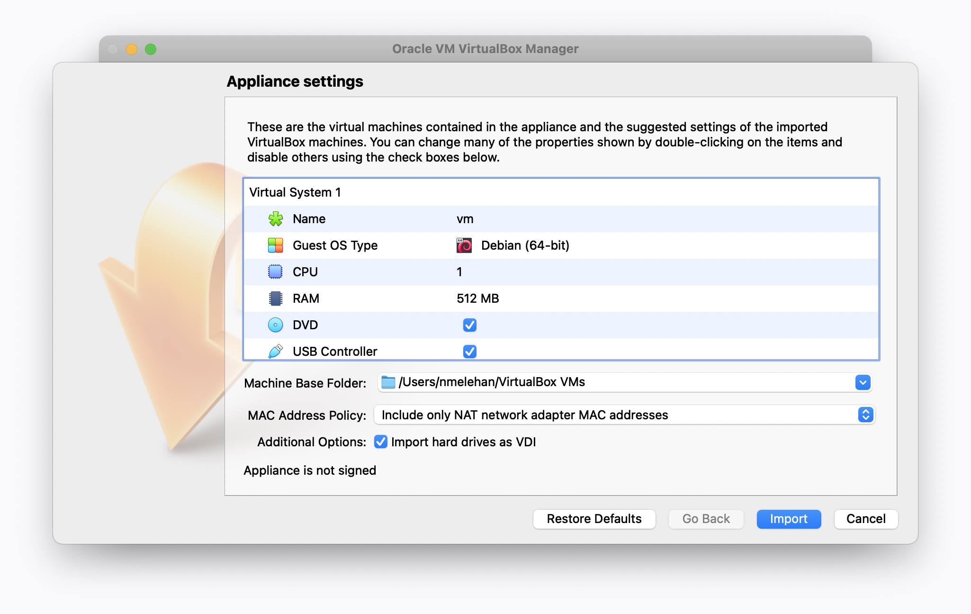Click the Cancel button
The height and width of the screenshot is (614, 971).
pos(865,519)
